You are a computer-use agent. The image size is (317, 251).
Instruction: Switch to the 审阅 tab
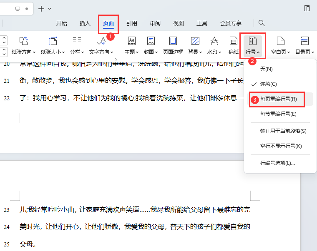pyautogui.click(x=155, y=23)
